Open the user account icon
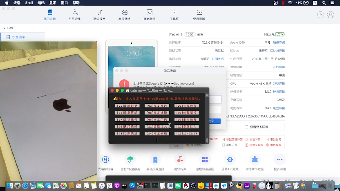This screenshot has width=340, height=191. (330, 15)
